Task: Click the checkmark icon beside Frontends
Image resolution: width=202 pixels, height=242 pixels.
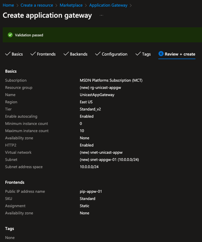Action: [33, 54]
